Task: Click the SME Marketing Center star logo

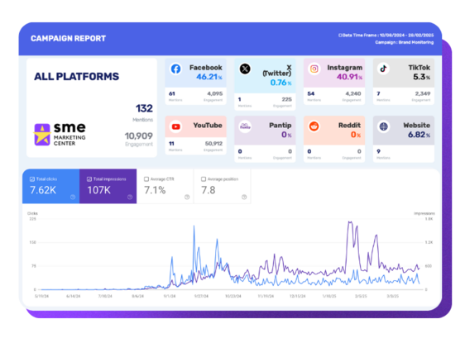Action: pos(42,135)
